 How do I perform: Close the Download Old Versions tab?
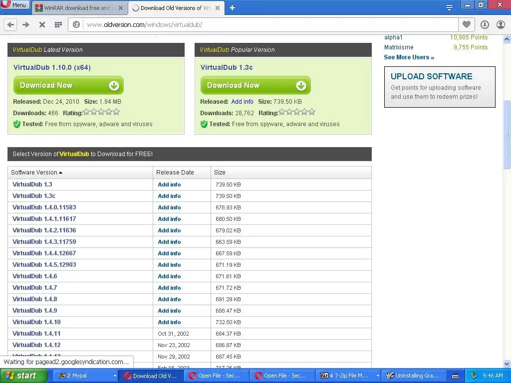[x=218, y=8]
